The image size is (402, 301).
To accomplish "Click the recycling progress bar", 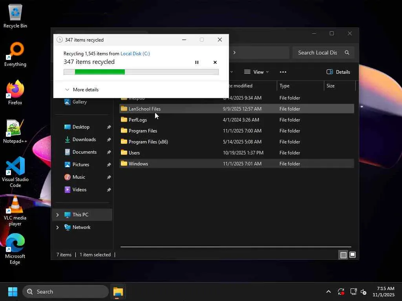I will tap(141, 72).
